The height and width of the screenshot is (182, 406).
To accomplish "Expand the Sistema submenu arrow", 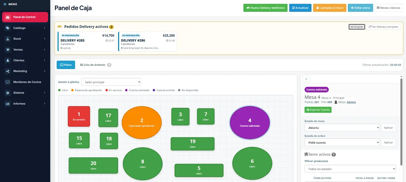I will pyautogui.click(x=45, y=93).
